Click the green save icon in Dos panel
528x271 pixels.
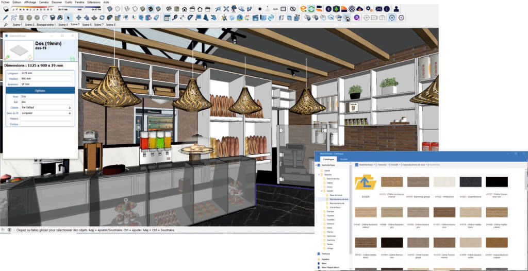coord(72,59)
